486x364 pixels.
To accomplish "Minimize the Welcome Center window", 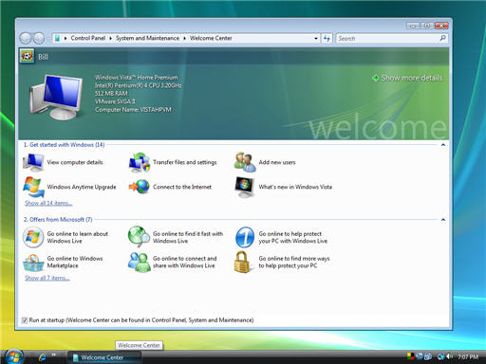I will click(413, 26).
